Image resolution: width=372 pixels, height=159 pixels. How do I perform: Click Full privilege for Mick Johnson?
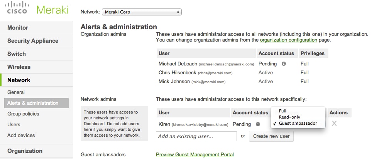click(x=304, y=81)
